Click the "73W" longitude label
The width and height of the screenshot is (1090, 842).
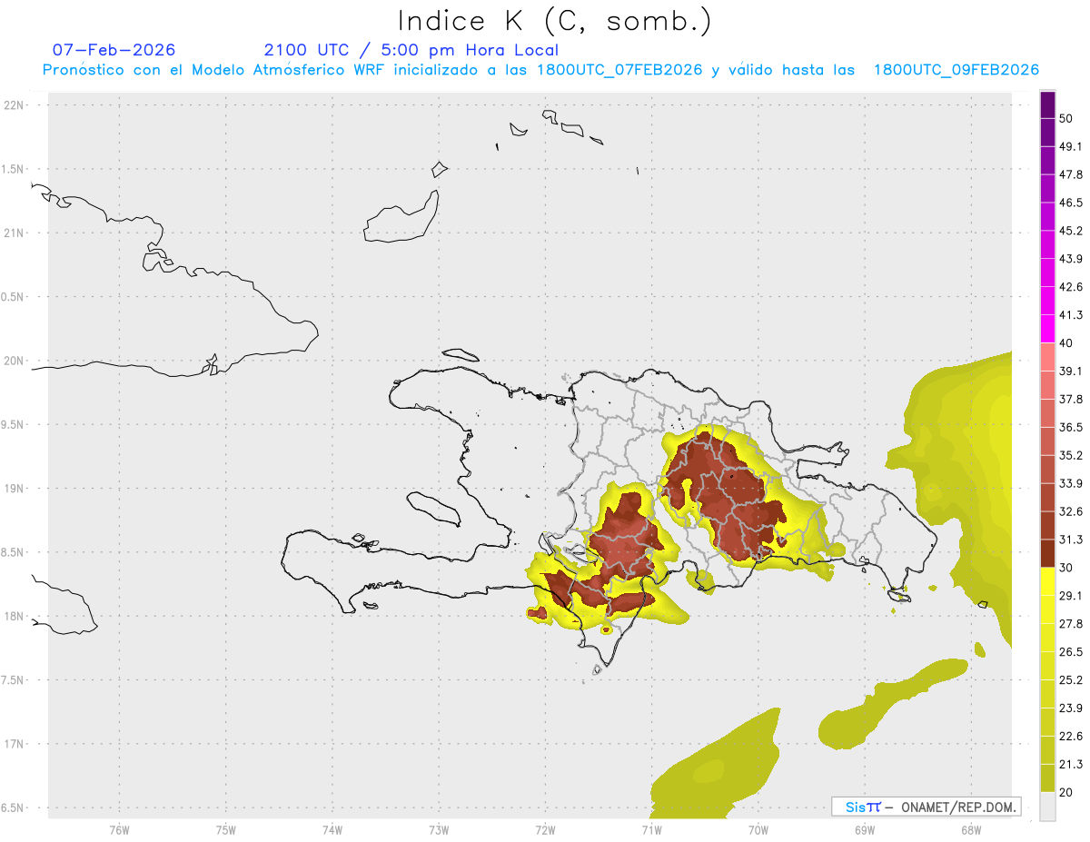click(x=439, y=829)
